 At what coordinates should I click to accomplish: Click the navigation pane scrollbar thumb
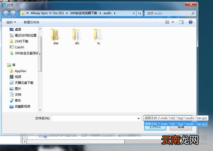point(40,54)
